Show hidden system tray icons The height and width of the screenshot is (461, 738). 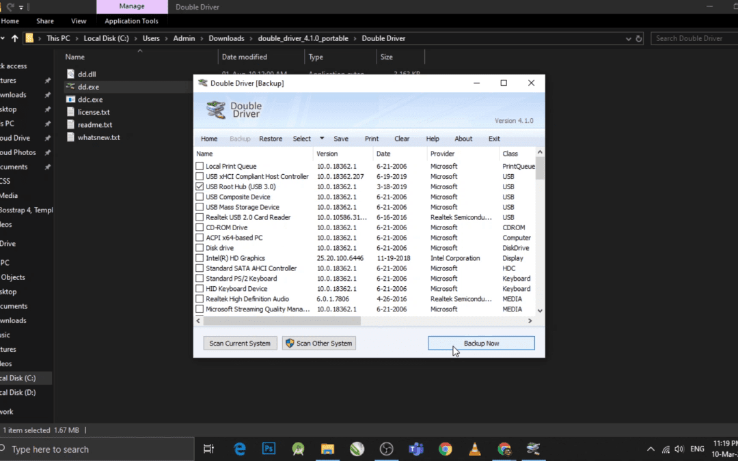tap(651, 449)
